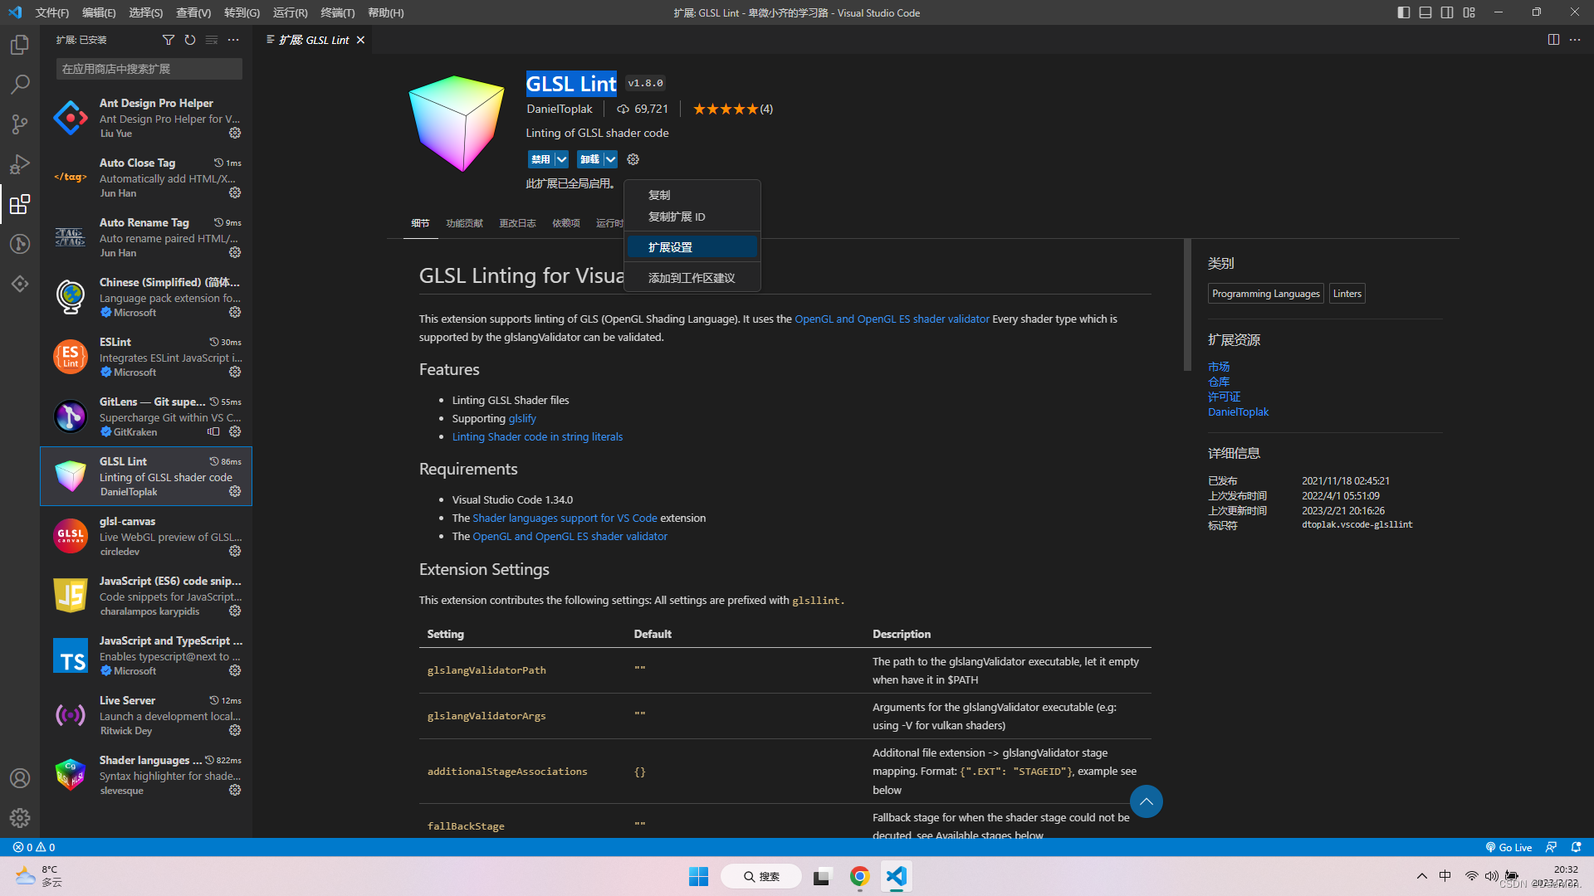Open the glslify link
The image size is (1594, 896).
(x=522, y=418)
